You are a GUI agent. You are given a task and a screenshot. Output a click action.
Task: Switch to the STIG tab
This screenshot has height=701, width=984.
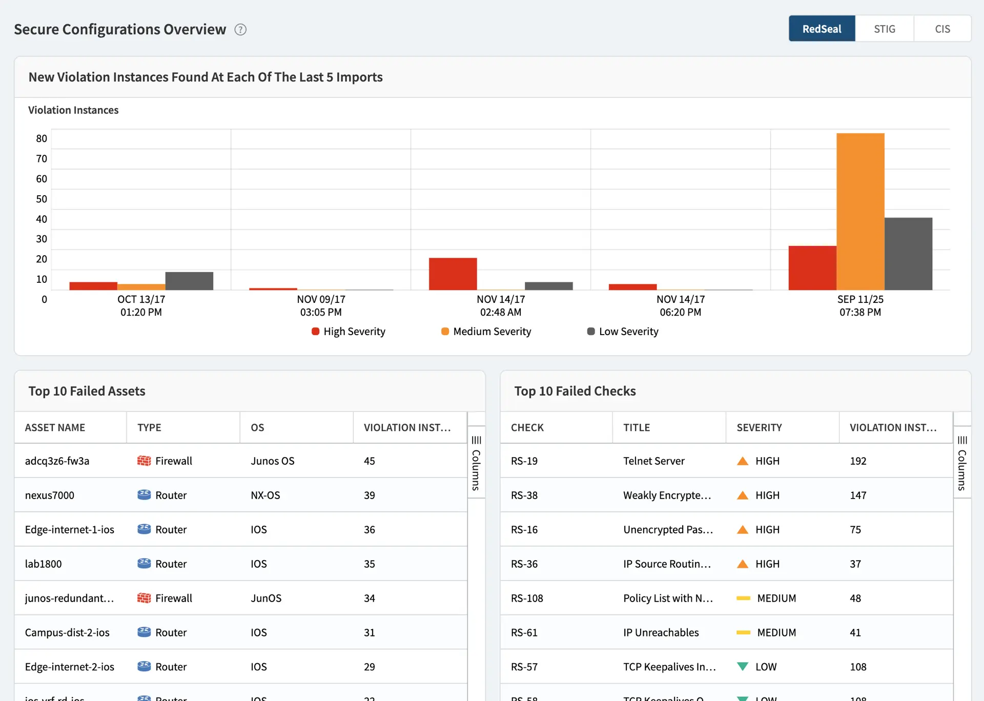click(x=884, y=29)
